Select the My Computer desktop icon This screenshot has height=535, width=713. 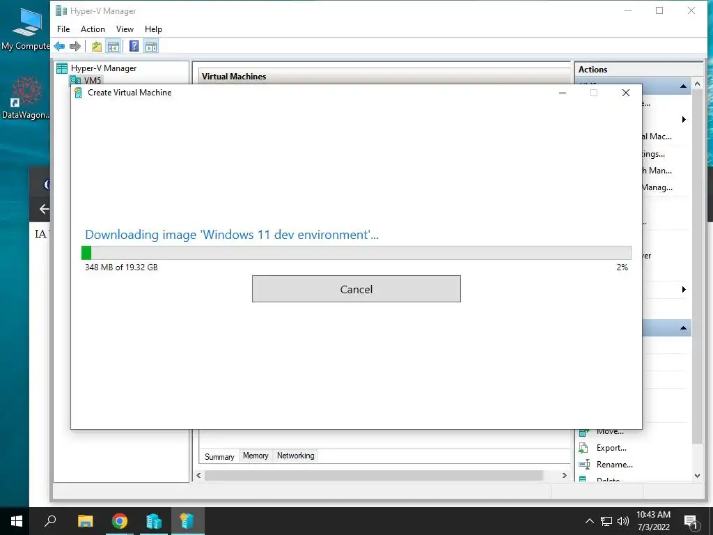pos(26,29)
